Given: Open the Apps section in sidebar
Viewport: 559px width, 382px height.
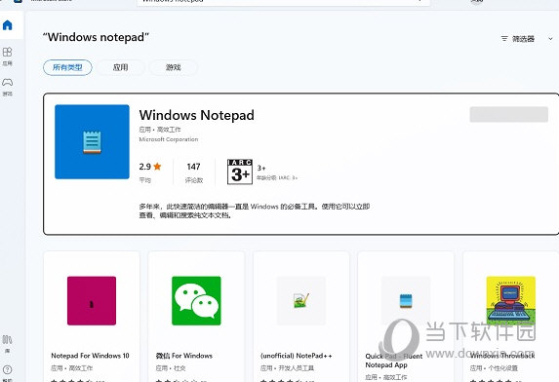Looking at the screenshot, I should pos(8,57).
